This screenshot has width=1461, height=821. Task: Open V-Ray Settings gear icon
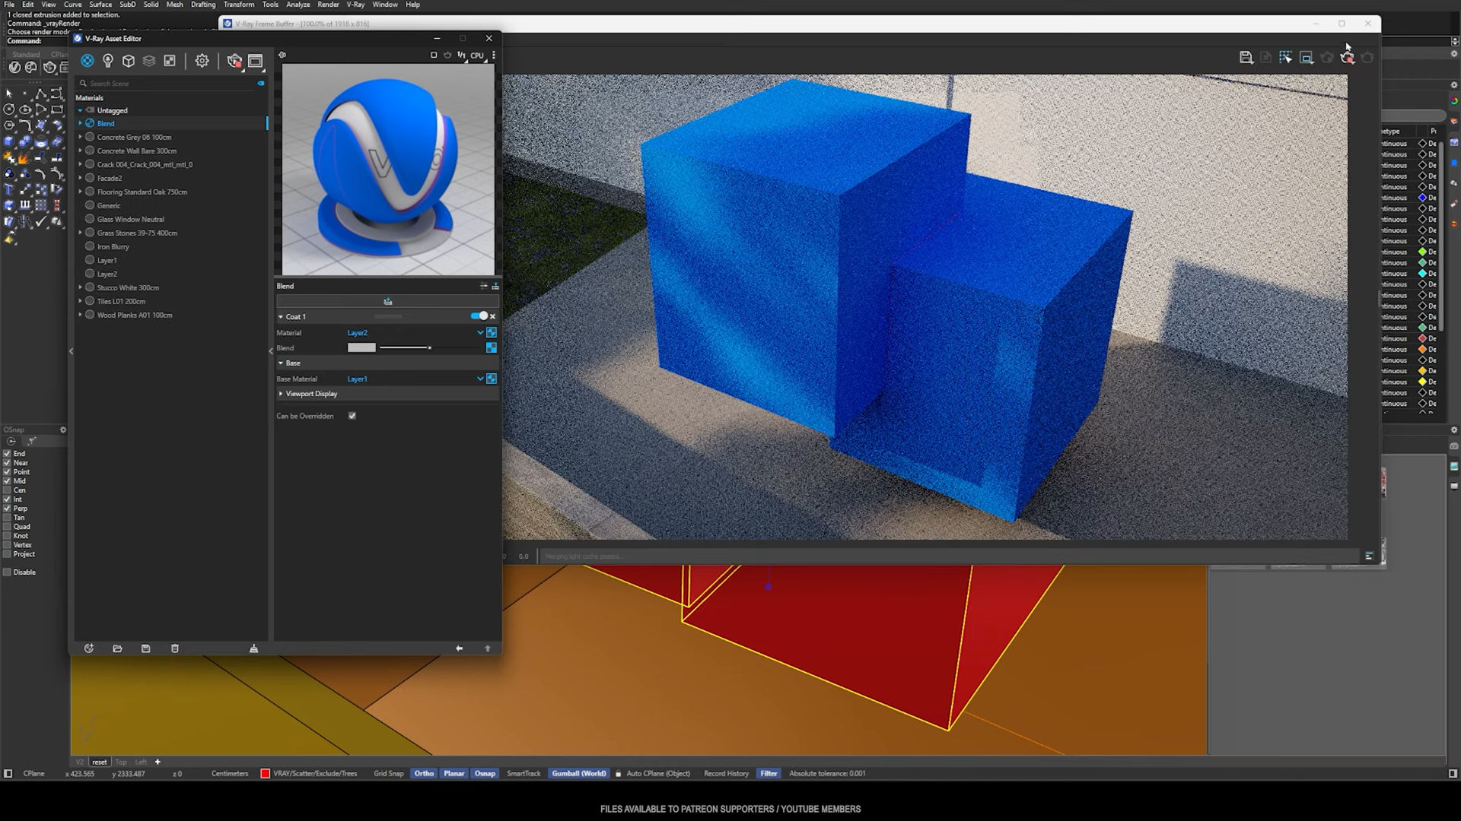coord(202,61)
